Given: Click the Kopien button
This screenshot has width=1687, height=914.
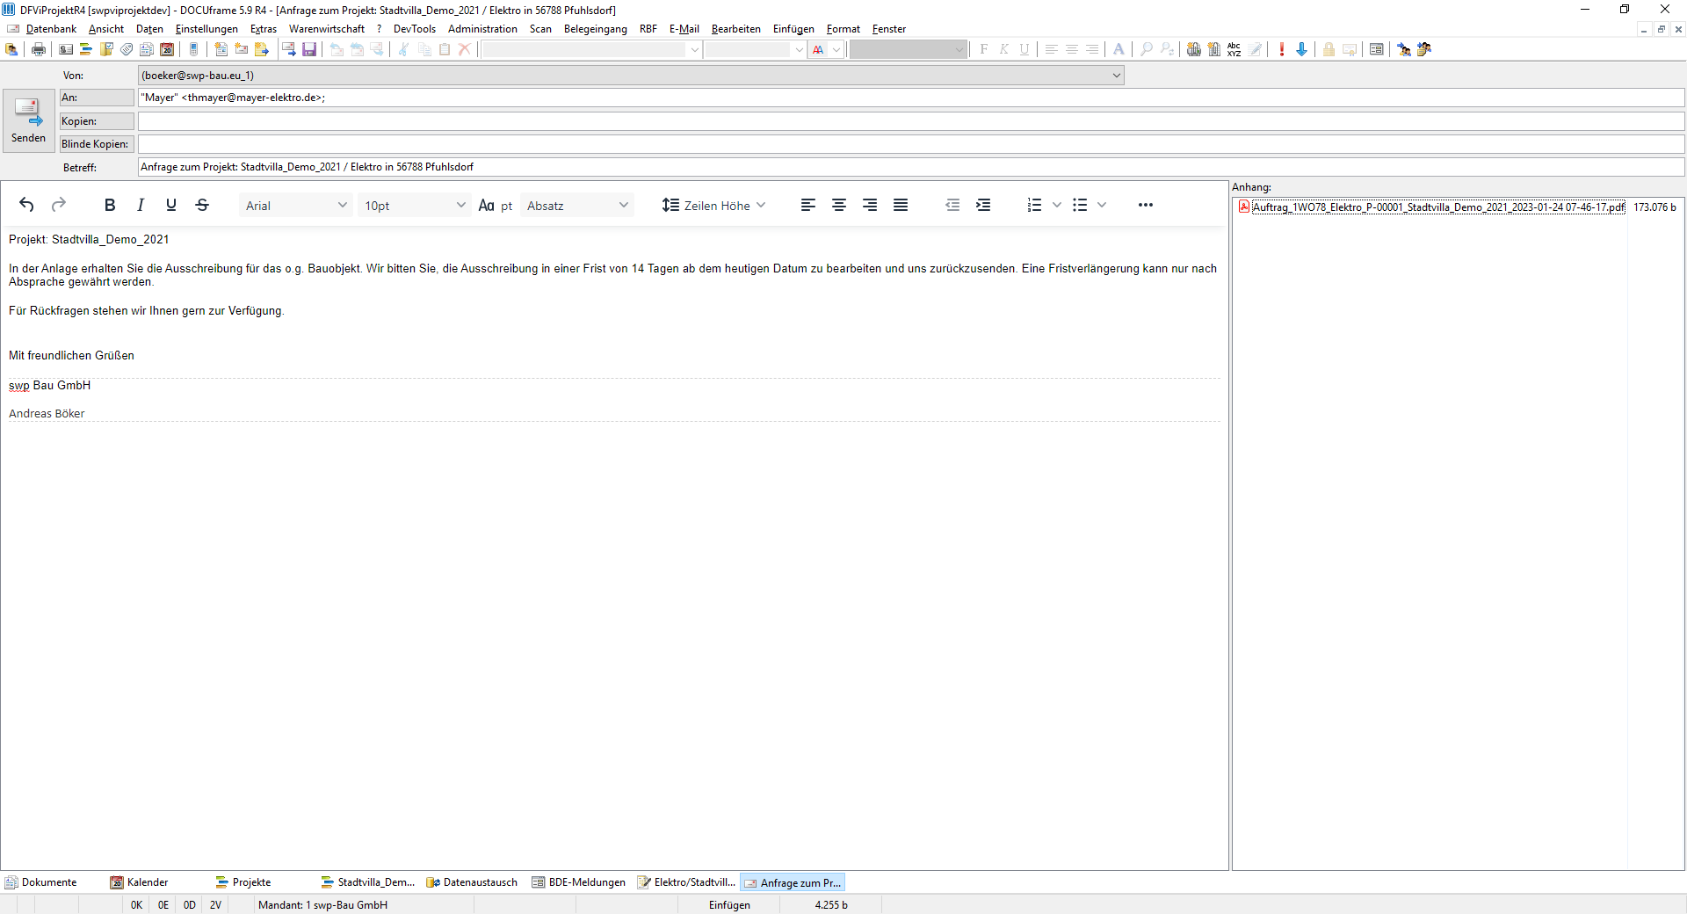Looking at the screenshot, I should (97, 121).
